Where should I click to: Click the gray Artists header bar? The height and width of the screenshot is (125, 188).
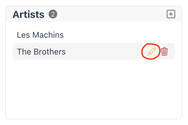coord(94,14)
